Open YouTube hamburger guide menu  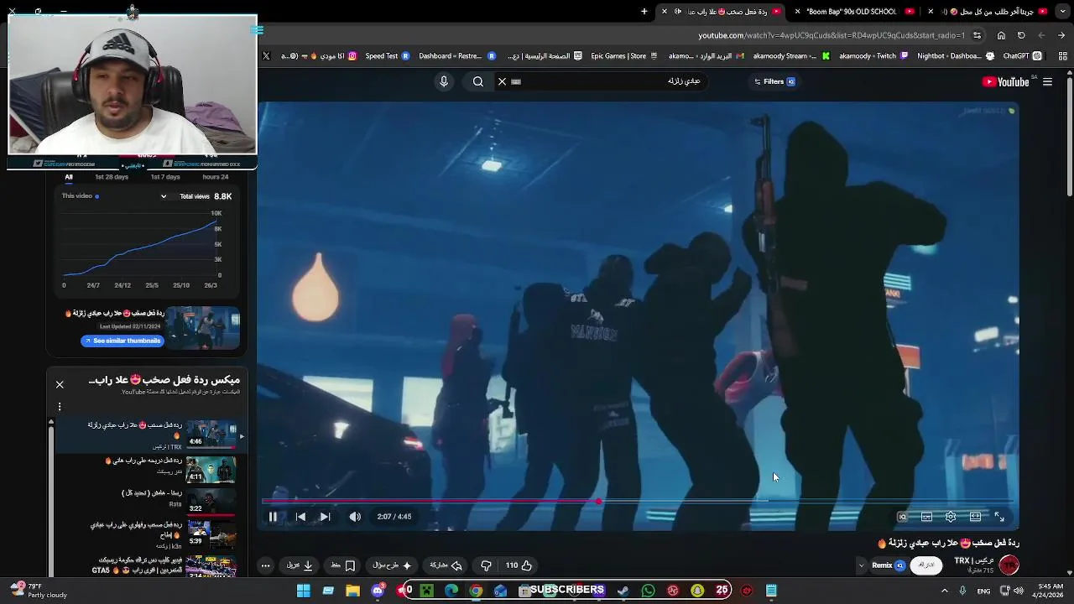click(x=1047, y=81)
